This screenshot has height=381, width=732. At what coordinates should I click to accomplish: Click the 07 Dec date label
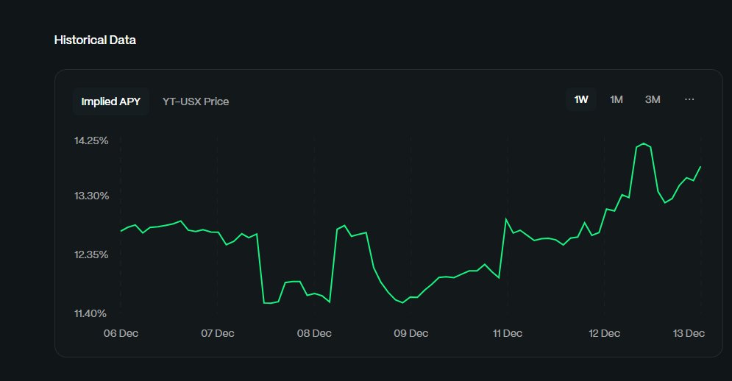click(217, 333)
